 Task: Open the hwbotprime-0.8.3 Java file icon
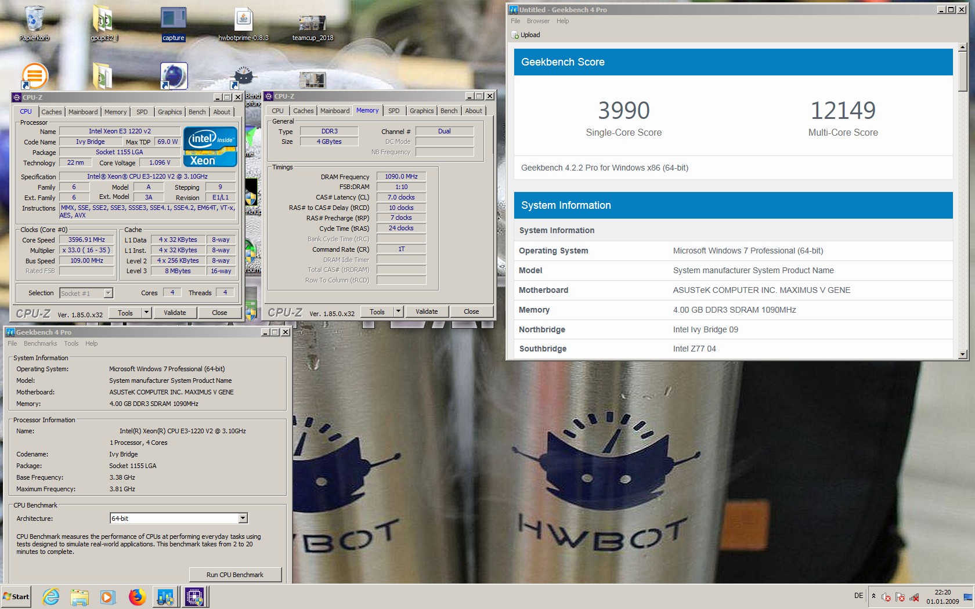tap(243, 23)
